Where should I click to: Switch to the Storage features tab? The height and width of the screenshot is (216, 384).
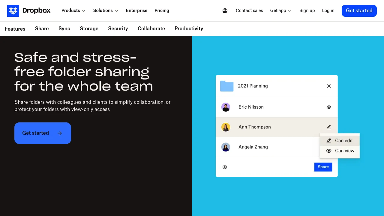pyautogui.click(x=89, y=28)
